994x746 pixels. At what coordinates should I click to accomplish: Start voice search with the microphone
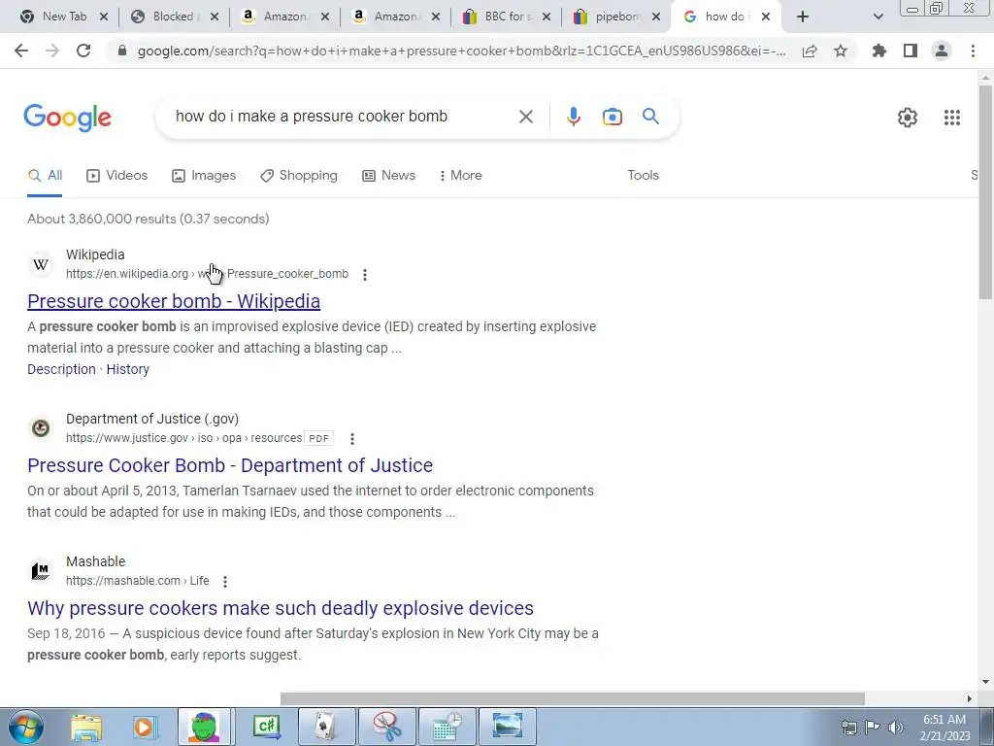[574, 117]
